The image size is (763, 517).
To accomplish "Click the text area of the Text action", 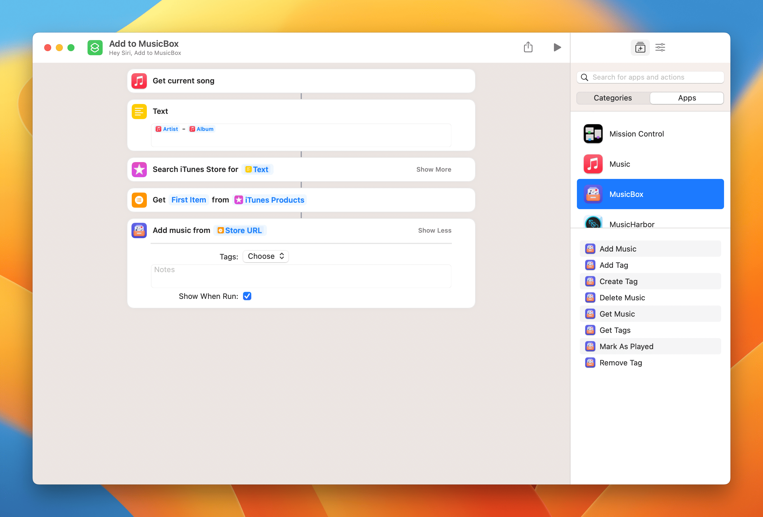I will [x=301, y=135].
